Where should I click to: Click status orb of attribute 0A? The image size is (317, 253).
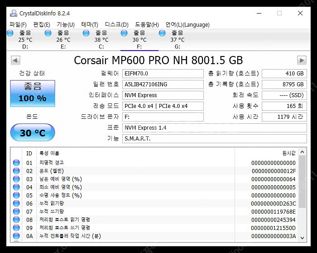16,236
